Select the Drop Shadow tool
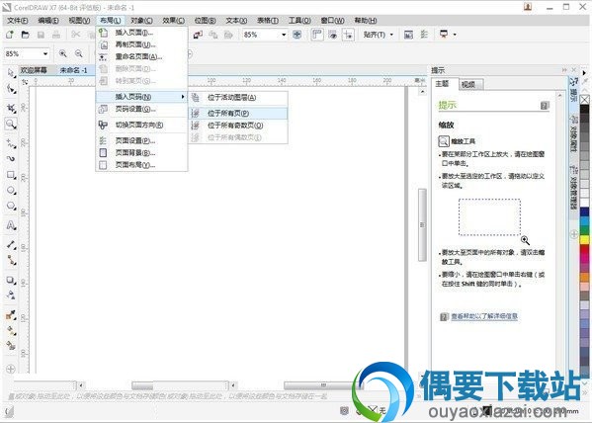This screenshot has width=592, height=423. coord(11,281)
